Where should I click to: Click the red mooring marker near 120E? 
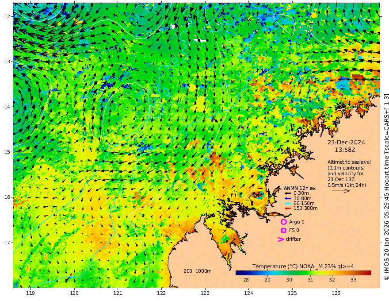pyautogui.click(x=71, y=275)
